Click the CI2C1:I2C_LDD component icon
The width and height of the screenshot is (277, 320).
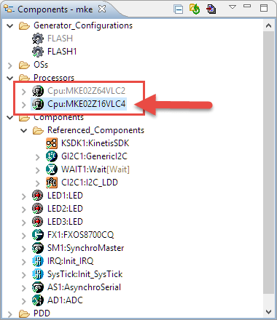[52, 183]
